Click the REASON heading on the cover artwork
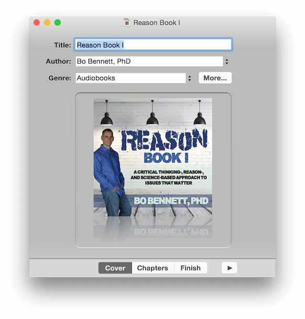 click(x=164, y=140)
